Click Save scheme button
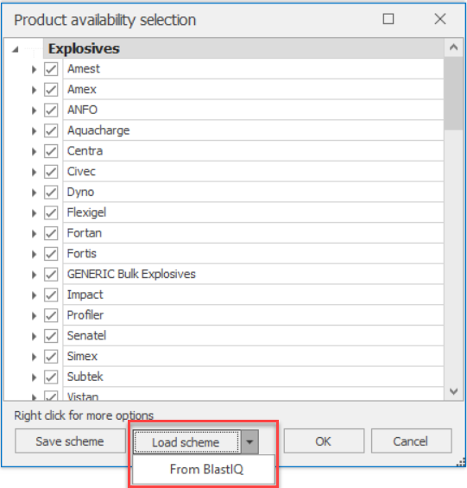Screen dimensions: 467x488 pos(70,441)
